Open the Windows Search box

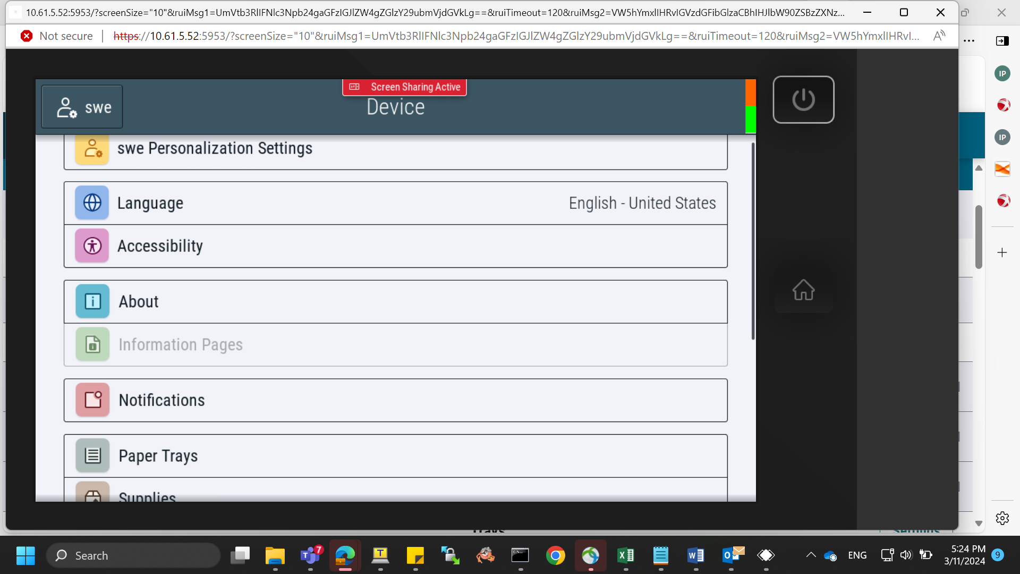tap(133, 555)
